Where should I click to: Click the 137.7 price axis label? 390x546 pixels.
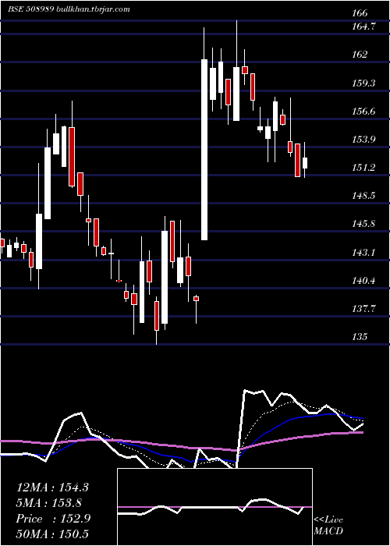click(x=363, y=309)
